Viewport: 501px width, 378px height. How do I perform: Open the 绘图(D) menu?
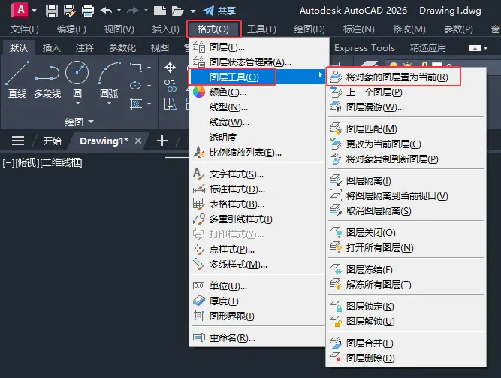(x=309, y=29)
